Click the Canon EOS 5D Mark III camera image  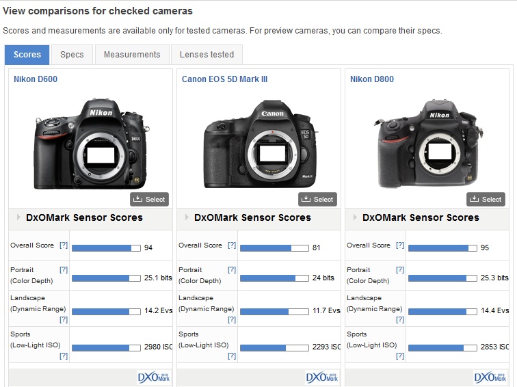tap(261, 144)
